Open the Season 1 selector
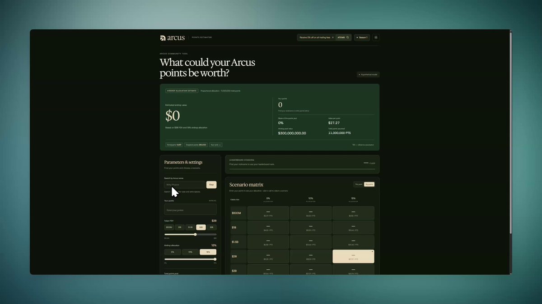Screen dimensions: 542x304 (x=362, y=37)
